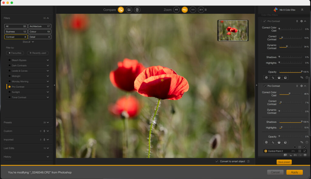The height and width of the screenshot is (179, 311).
Task: Open the Architecture filter category
Action: point(39,26)
